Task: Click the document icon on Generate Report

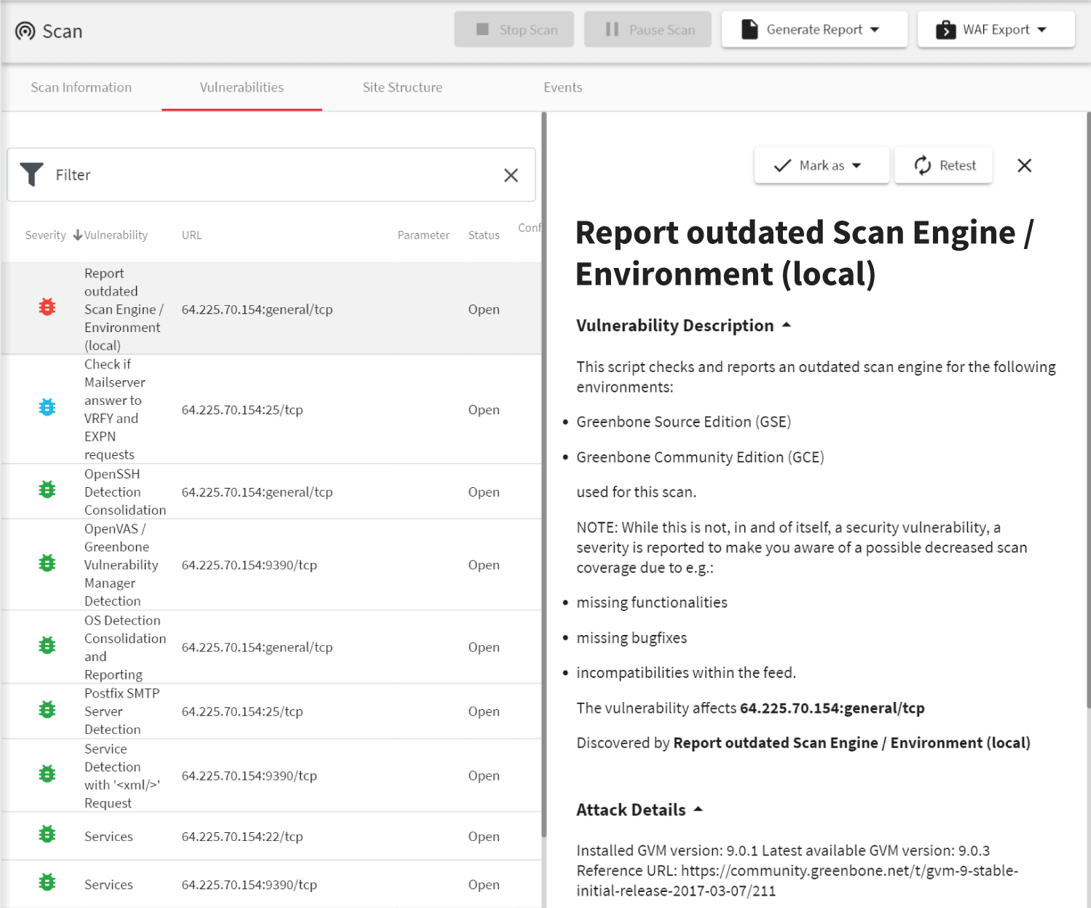Action: click(749, 29)
